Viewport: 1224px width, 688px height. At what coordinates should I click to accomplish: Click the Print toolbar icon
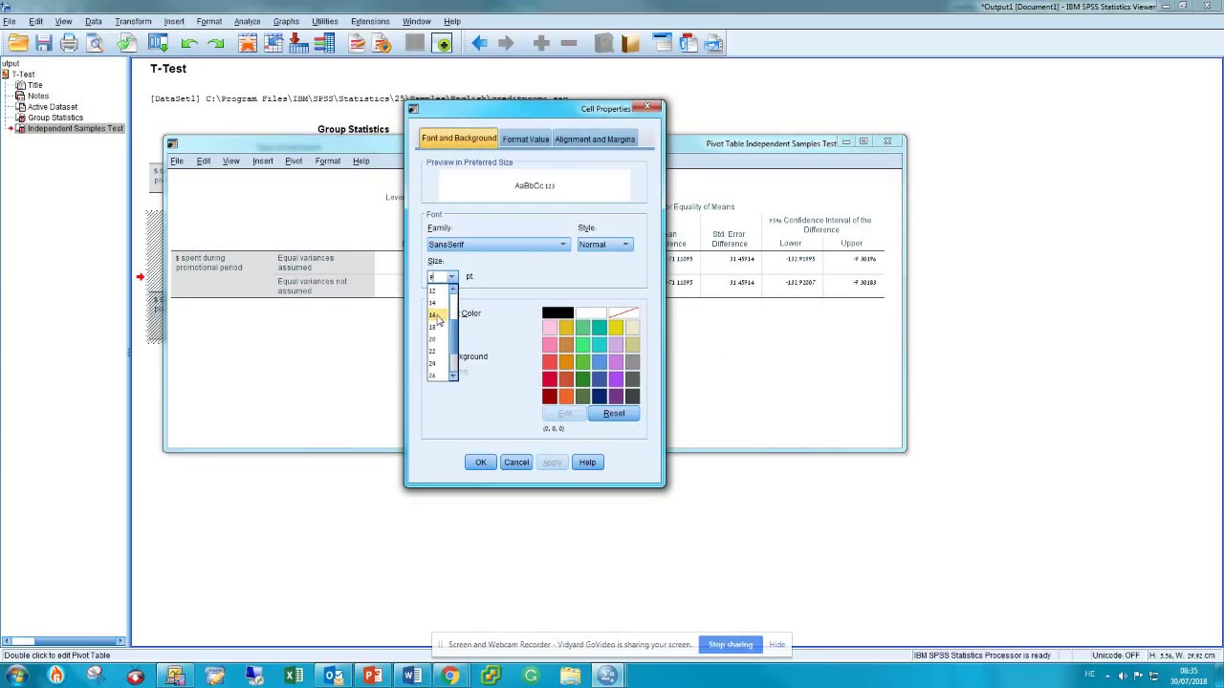click(69, 43)
